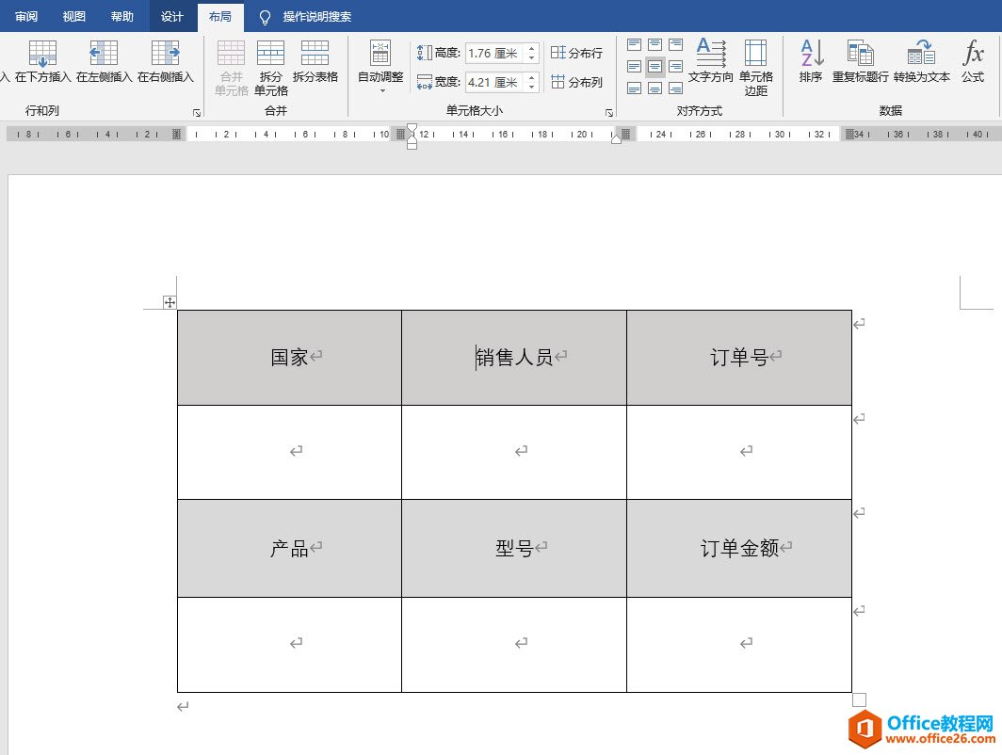Increase the row height value

click(532, 49)
